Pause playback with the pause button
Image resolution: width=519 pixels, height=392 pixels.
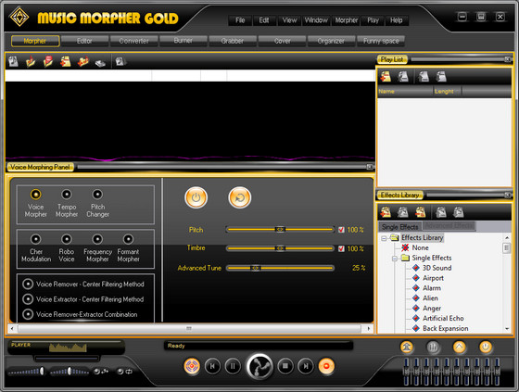(x=233, y=366)
